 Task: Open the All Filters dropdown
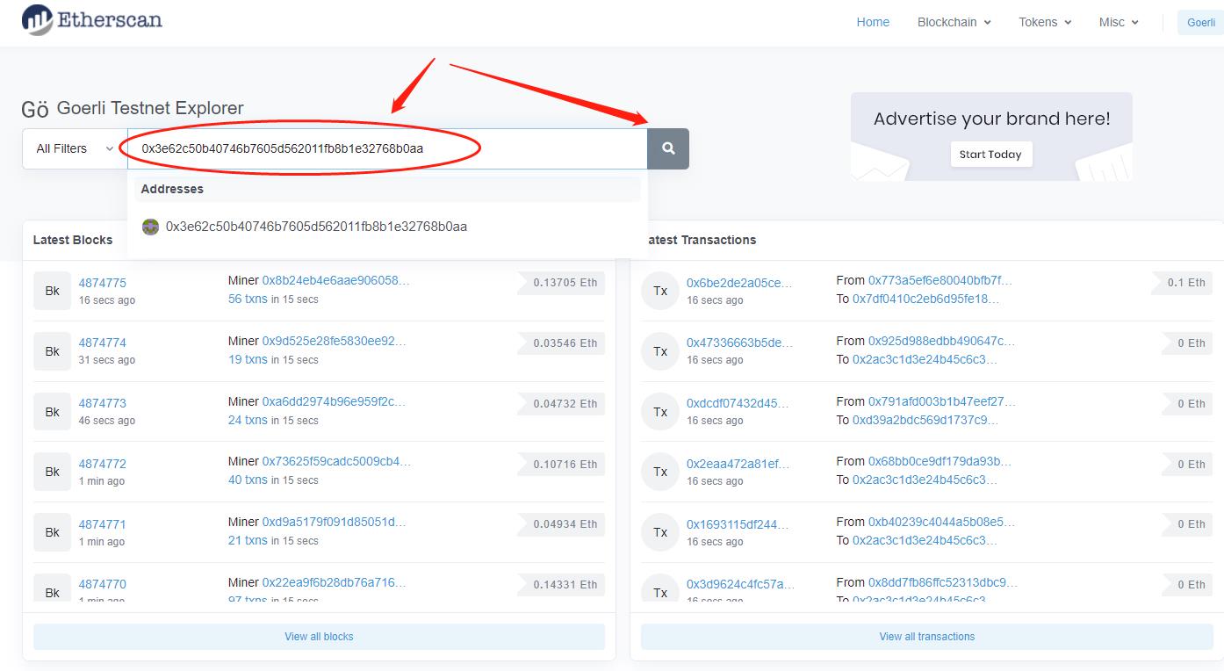75,148
